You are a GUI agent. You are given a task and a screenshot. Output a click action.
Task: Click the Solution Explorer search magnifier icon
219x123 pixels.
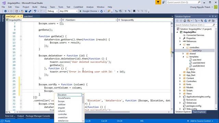214,25
